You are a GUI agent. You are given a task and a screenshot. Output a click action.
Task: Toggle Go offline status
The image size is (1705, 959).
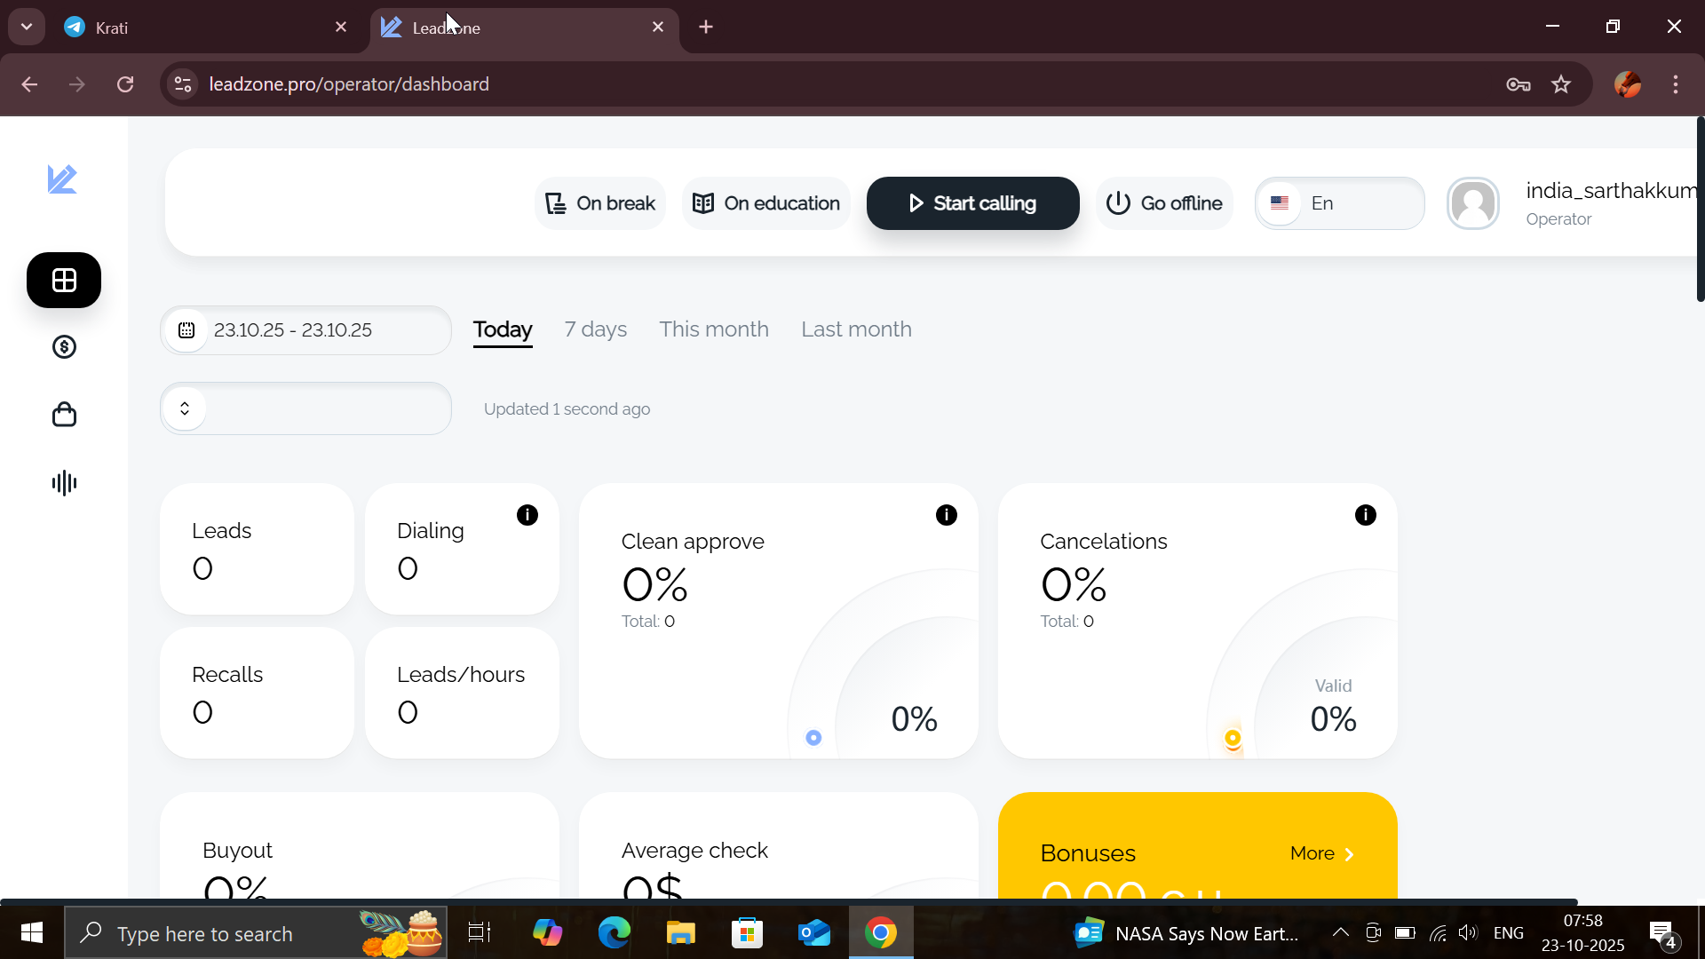1163,203
